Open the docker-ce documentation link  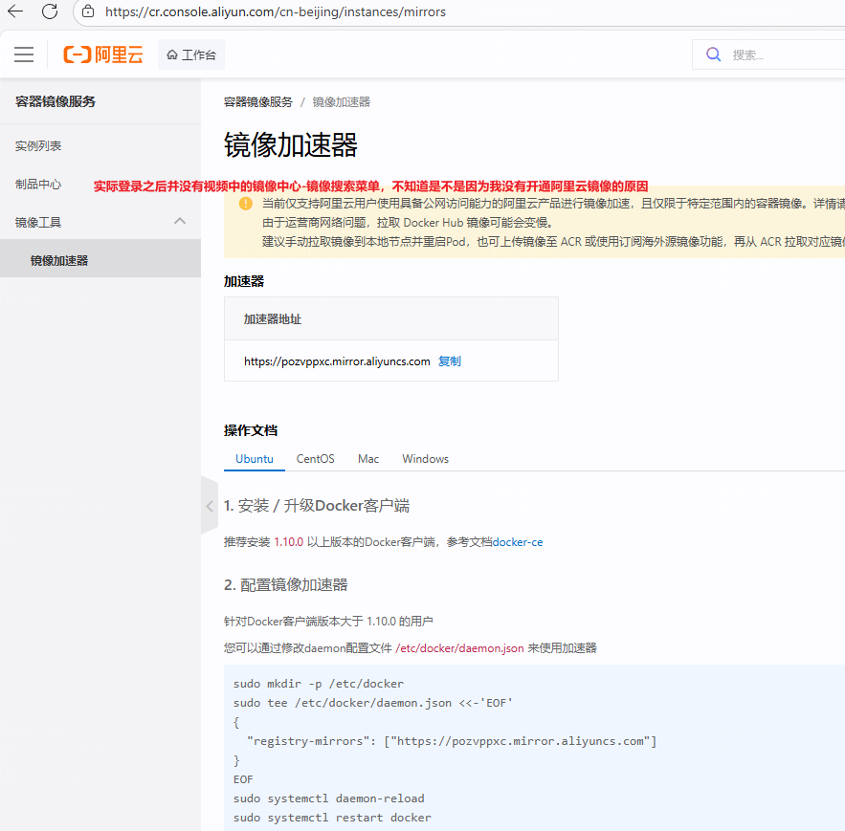pos(518,542)
